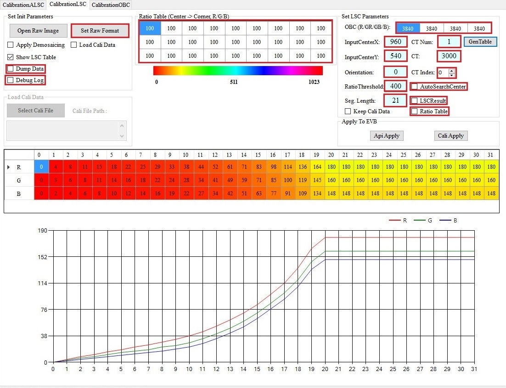This screenshot has height=388, width=506.
Task: Click the Set Raw Format button
Action: pyautogui.click(x=100, y=31)
